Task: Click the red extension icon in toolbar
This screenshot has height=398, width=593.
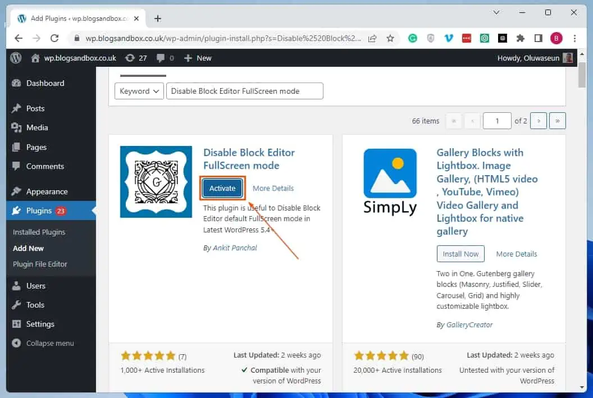Action: pyautogui.click(x=467, y=38)
